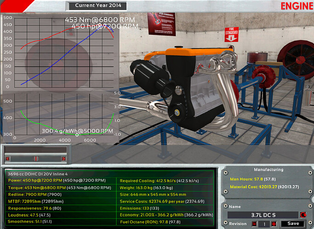This screenshot has height=229, width=314.
Task: Click the revision number box
Action: 264,224
